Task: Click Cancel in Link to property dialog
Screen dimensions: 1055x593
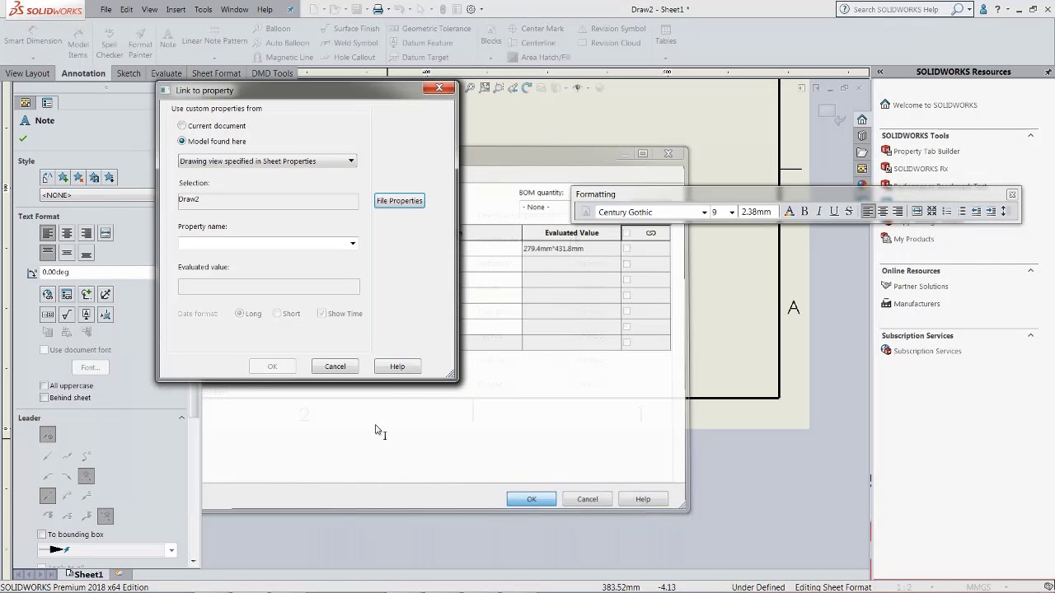Action: click(x=335, y=367)
